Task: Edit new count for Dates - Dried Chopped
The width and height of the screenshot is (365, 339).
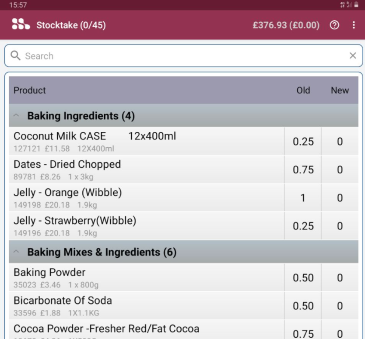Action: coord(340,170)
